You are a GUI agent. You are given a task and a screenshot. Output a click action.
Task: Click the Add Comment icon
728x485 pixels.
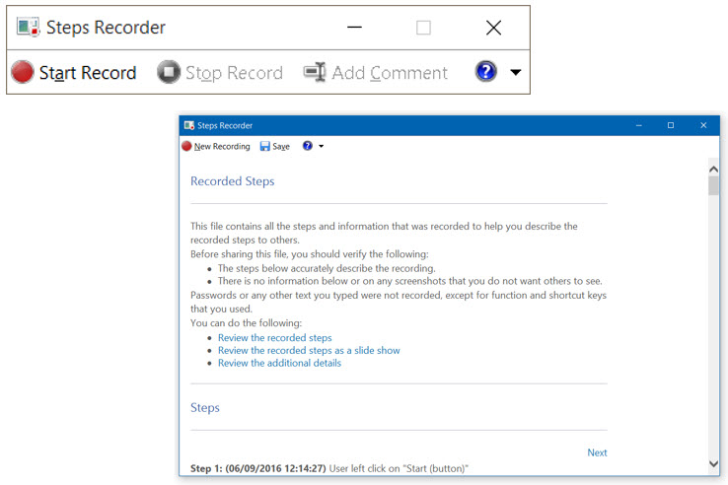coord(315,72)
